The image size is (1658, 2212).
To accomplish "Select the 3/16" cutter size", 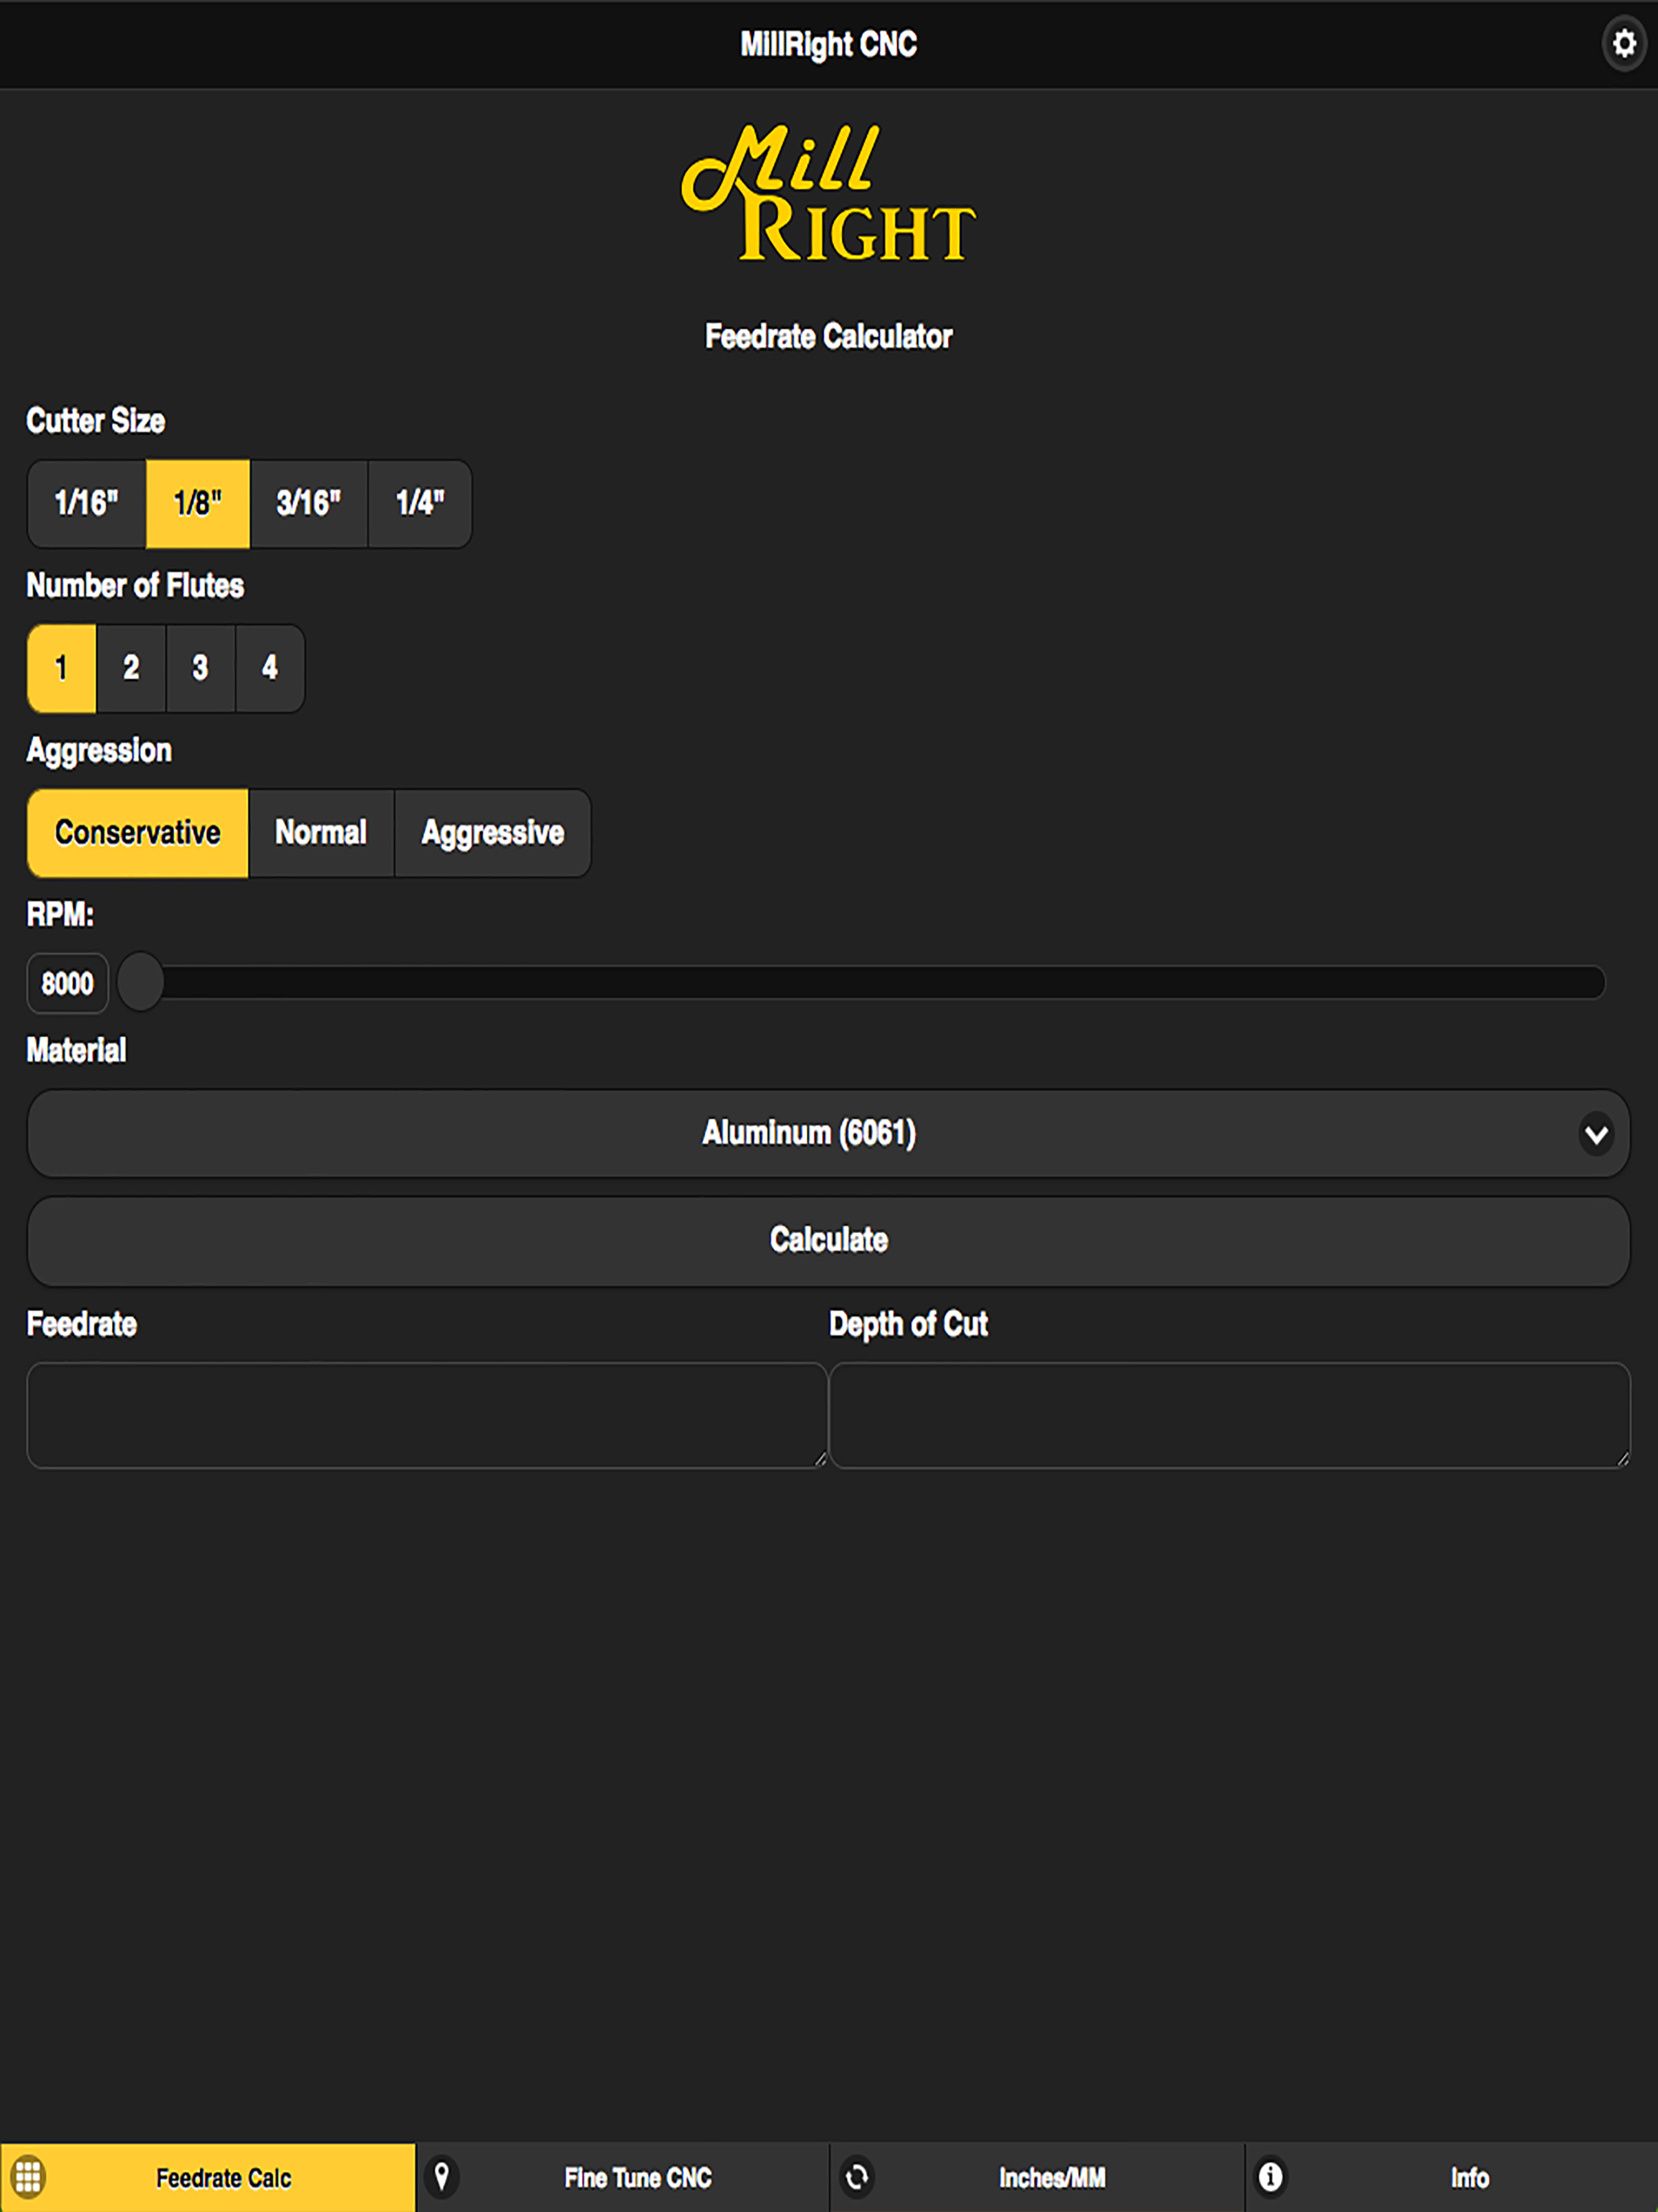I will point(309,503).
